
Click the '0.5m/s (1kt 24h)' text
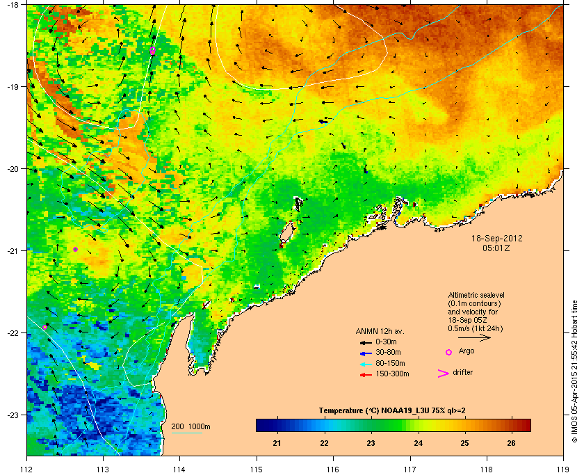(x=476, y=329)
